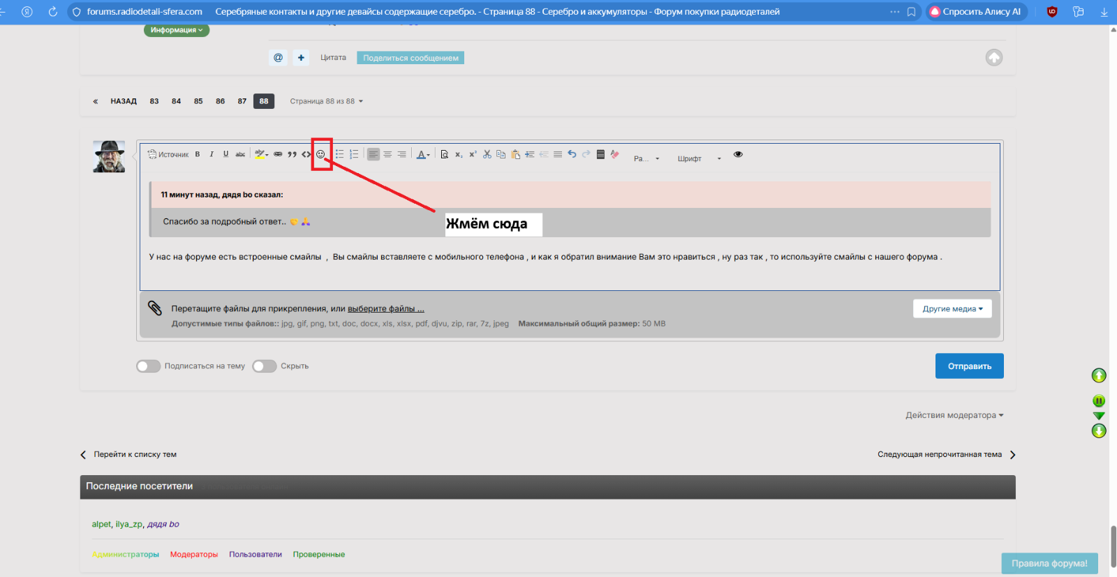Toggle the 'Подписаться на тему' switch

148,366
